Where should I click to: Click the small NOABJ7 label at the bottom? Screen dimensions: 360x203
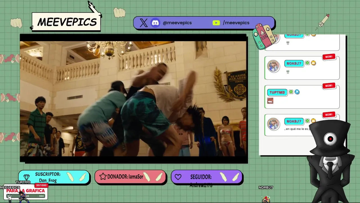[266, 187]
